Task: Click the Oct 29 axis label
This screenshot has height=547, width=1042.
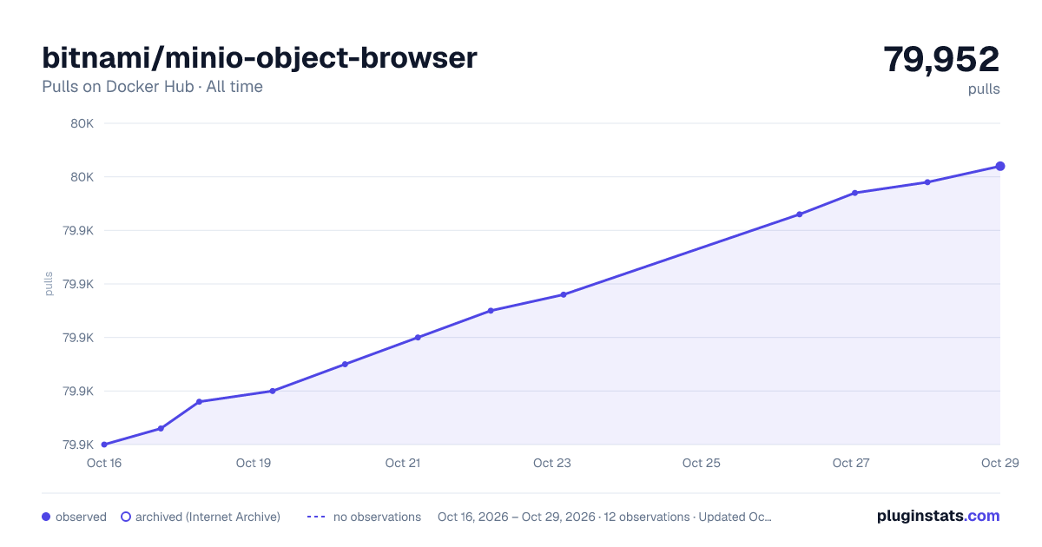Action: 999,463
